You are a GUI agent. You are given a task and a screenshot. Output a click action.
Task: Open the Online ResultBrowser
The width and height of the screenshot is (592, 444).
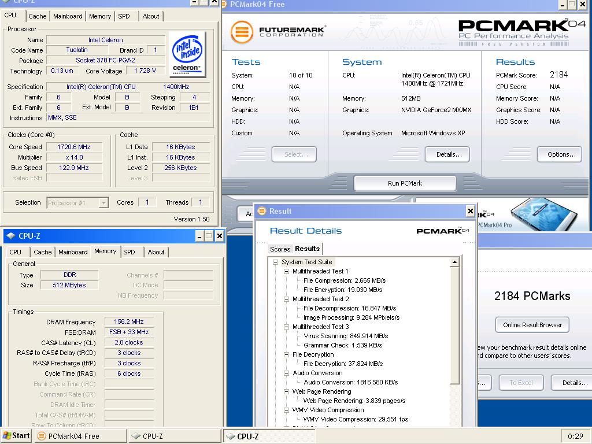pyautogui.click(x=532, y=325)
